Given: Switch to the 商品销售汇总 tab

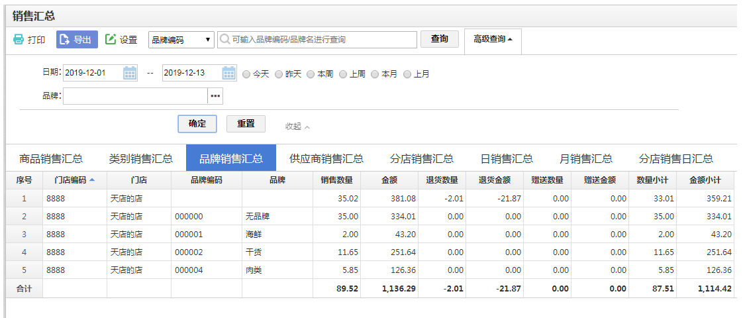Looking at the screenshot, I should tap(51, 158).
